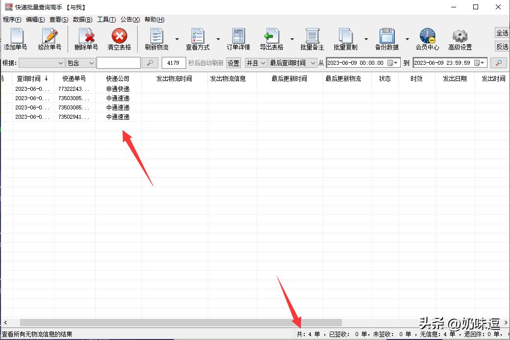510x340 pixels.
Task: Click the 添加单号 add tracking number icon
Action: pos(16,39)
